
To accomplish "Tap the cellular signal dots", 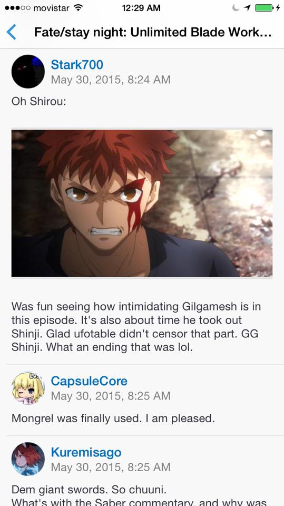I will click(17, 8).
